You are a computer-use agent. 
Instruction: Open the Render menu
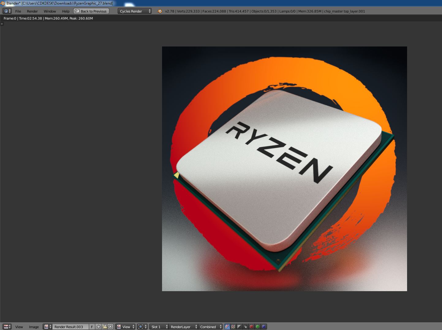click(x=32, y=11)
